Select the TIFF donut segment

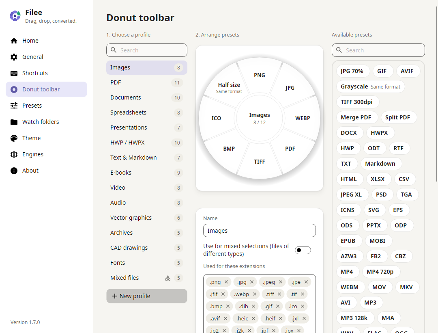[x=260, y=162]
